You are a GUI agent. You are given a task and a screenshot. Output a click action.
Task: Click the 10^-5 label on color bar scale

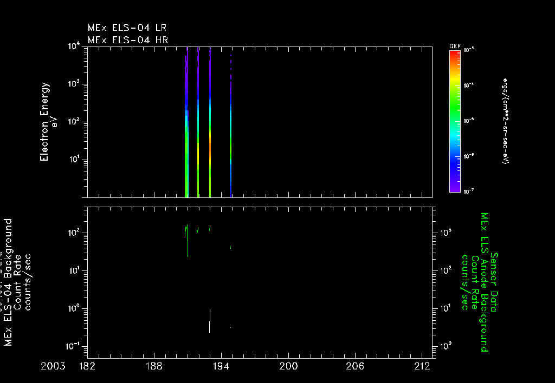(469, 121)
